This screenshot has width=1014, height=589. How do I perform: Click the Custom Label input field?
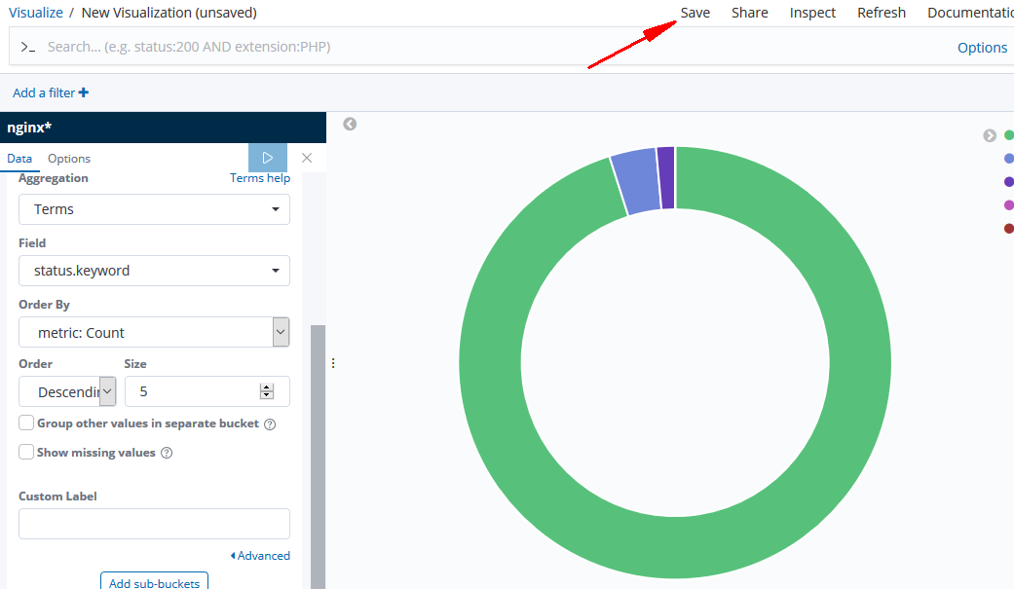pos(154,524)
